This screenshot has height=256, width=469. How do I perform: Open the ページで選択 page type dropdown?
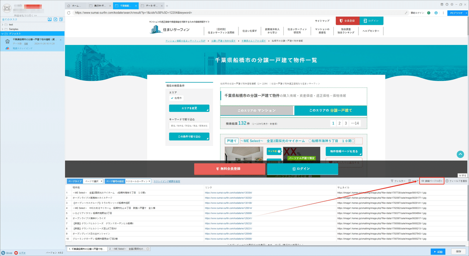tap(93, 181)
